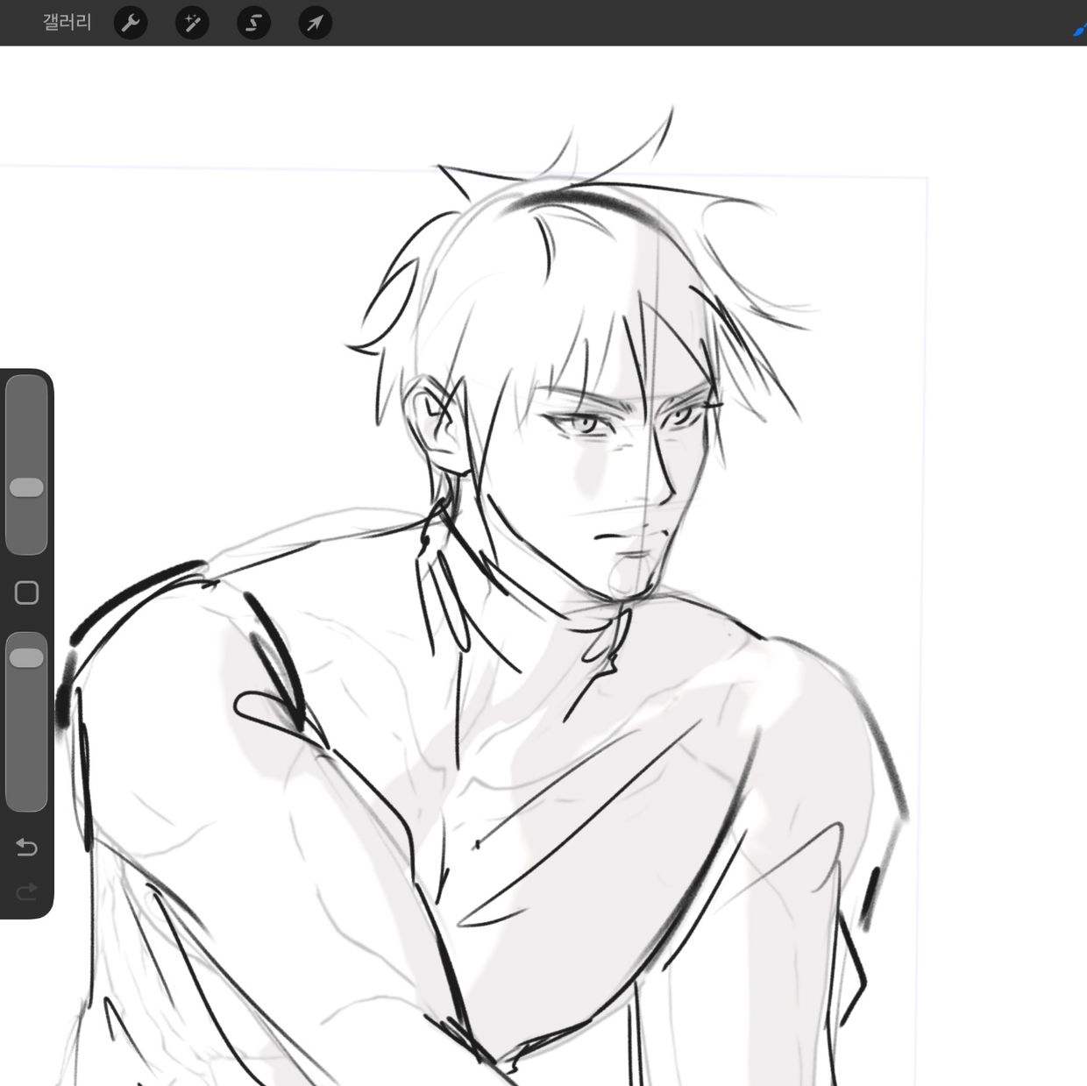The image size is (1087, 1086).
Task: Activate the Transform arrow tool
Action: [x=315, y=23]
